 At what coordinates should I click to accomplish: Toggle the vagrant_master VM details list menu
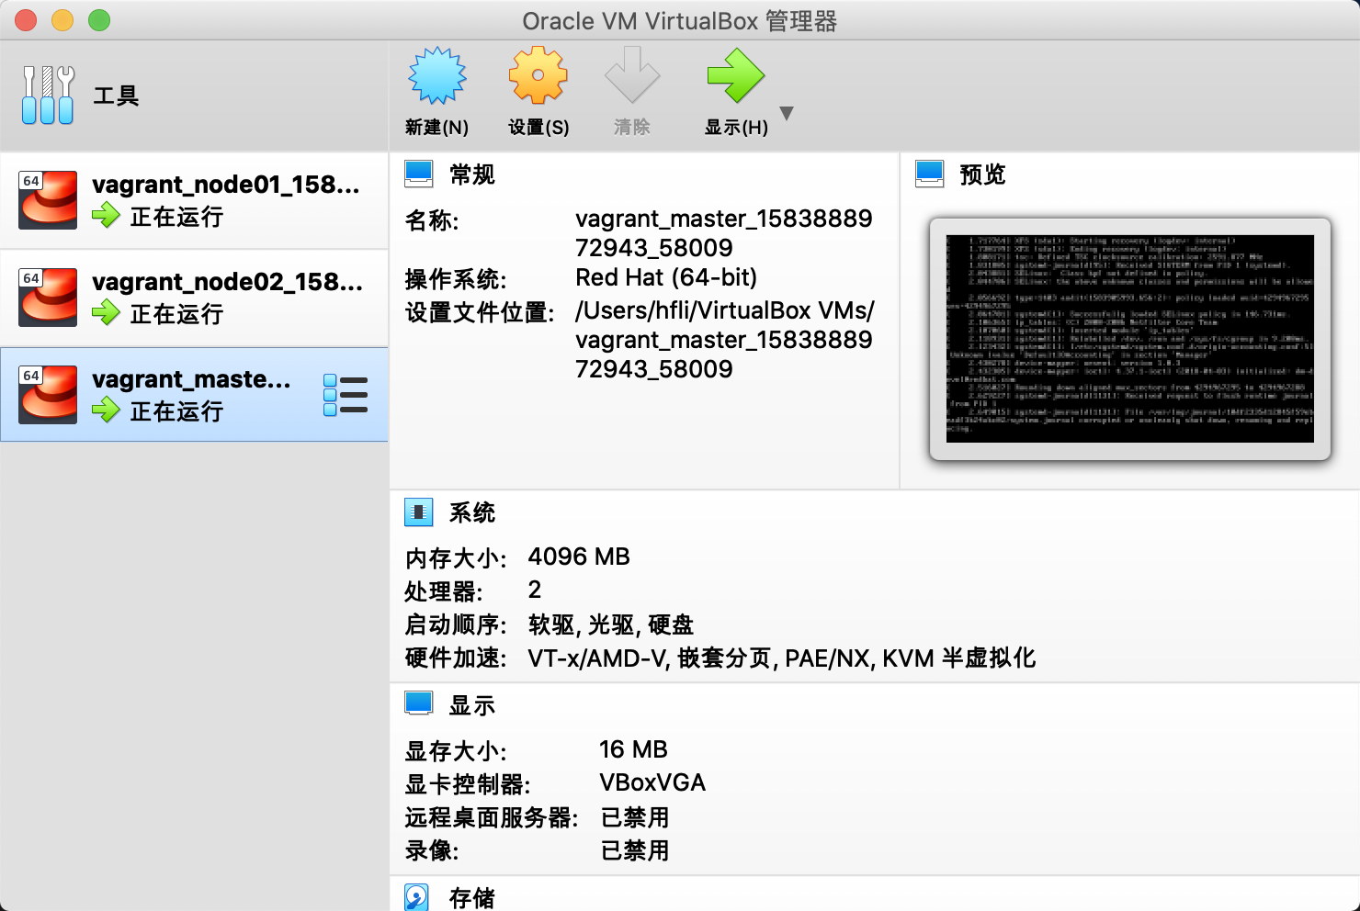346,394
